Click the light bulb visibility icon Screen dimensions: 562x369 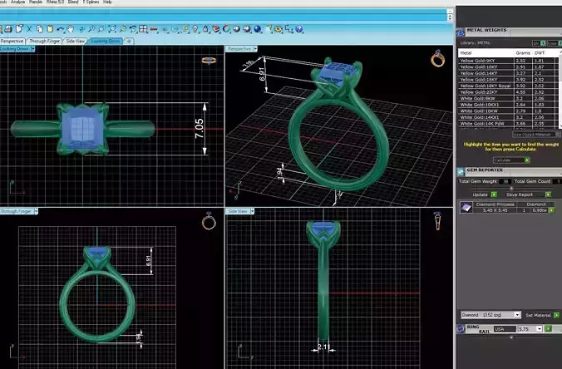click(x=195, y=29)
